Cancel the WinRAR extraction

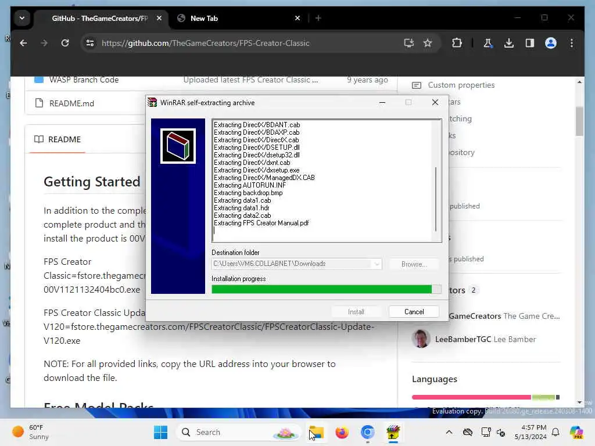(414, 312)
